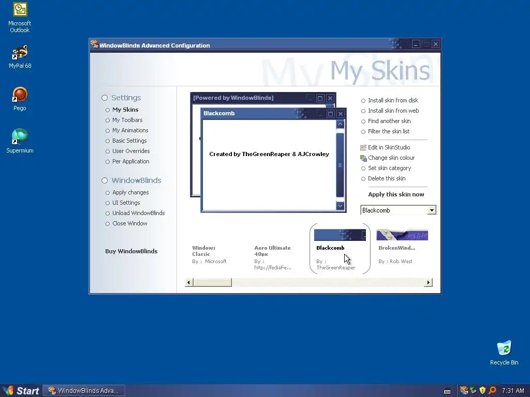
Task: Click the My Skins page heading
Action: tap(380, 70)
